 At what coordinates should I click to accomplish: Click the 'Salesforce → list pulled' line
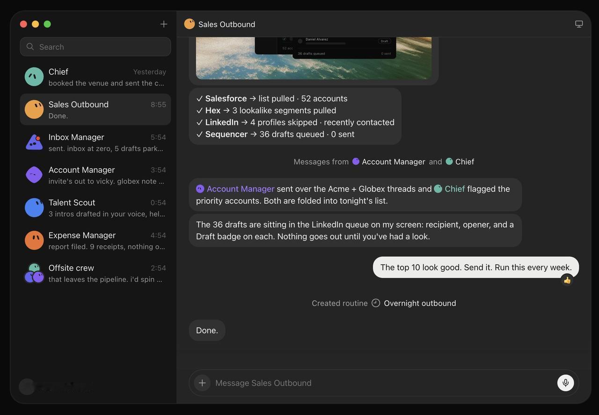point(272,99)
